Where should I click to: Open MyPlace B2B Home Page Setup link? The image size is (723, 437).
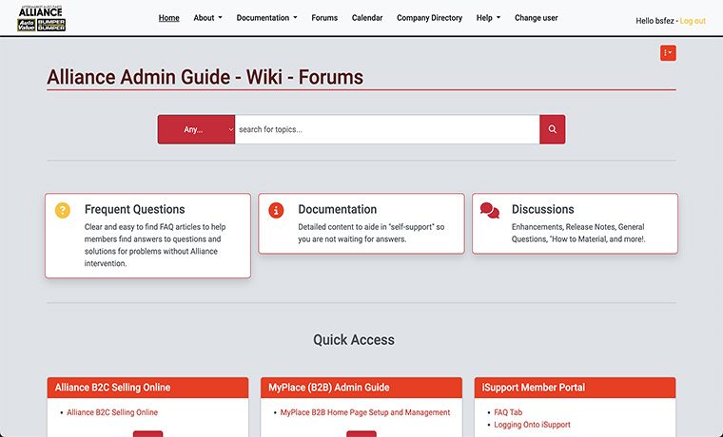click(365, 412)
